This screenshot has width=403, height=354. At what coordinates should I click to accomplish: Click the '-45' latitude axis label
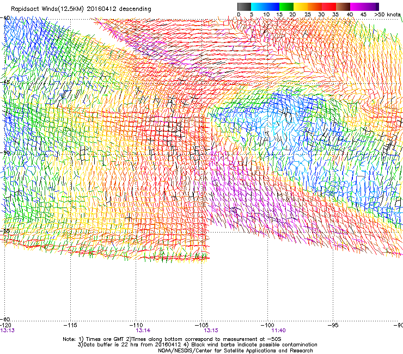(x=5, y=82)
